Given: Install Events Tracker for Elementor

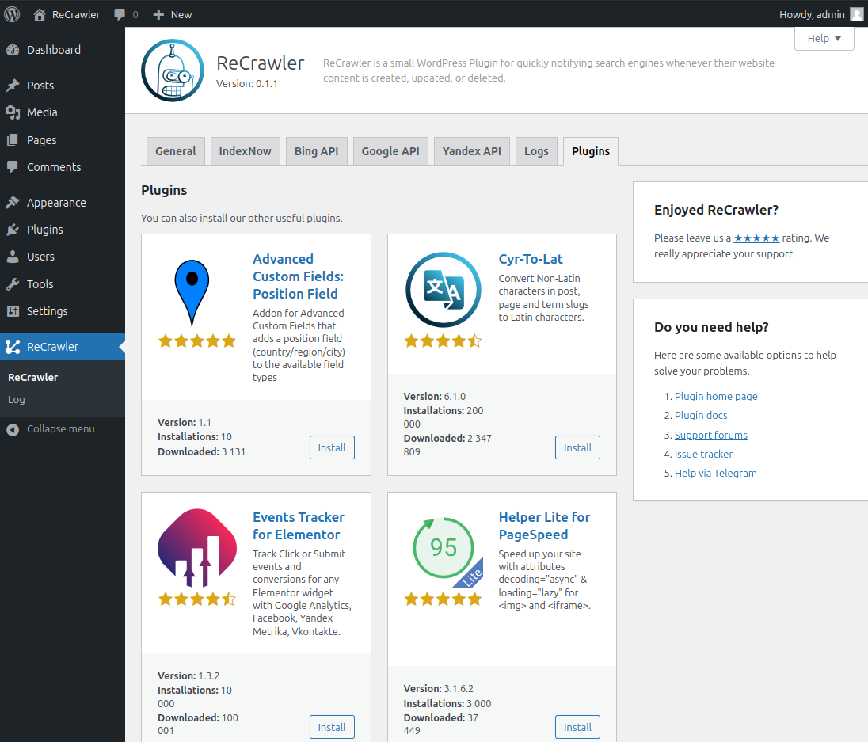Looking at the screenshot, I should [332, 727].
